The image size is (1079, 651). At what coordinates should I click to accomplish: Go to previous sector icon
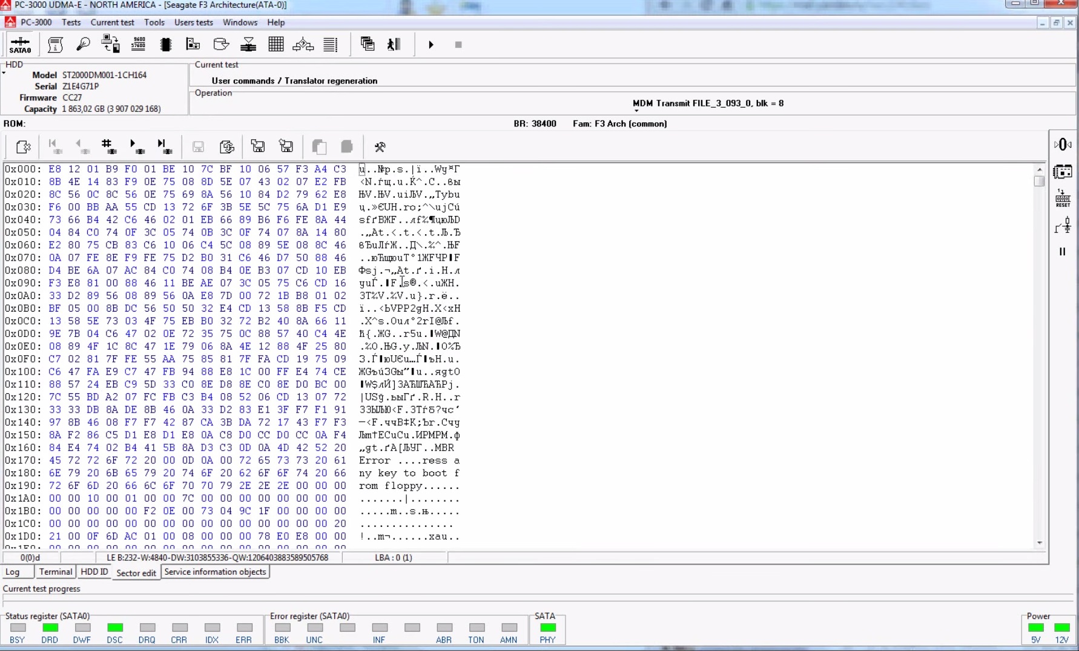pos(82,146)
